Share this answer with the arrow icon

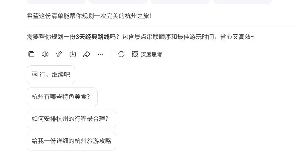(x=86, y=54)
